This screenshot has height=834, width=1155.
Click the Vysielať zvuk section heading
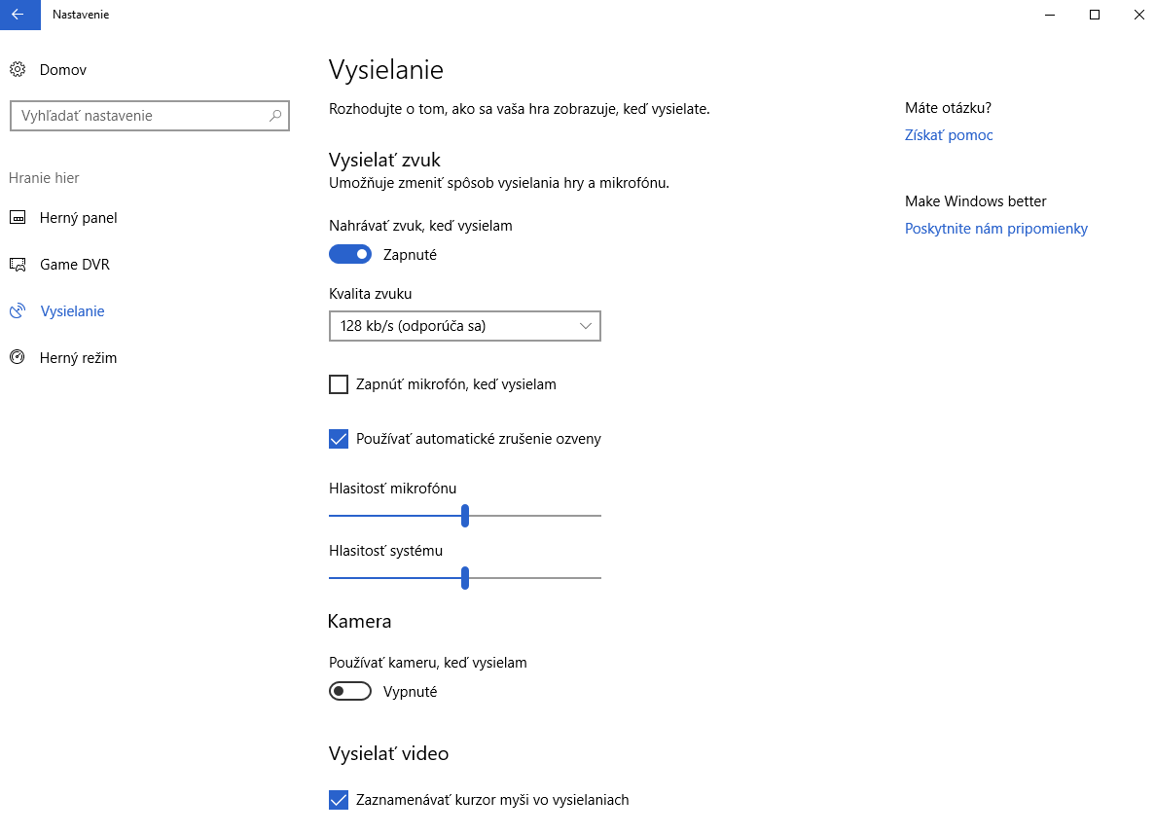click(x=384, y=160)
